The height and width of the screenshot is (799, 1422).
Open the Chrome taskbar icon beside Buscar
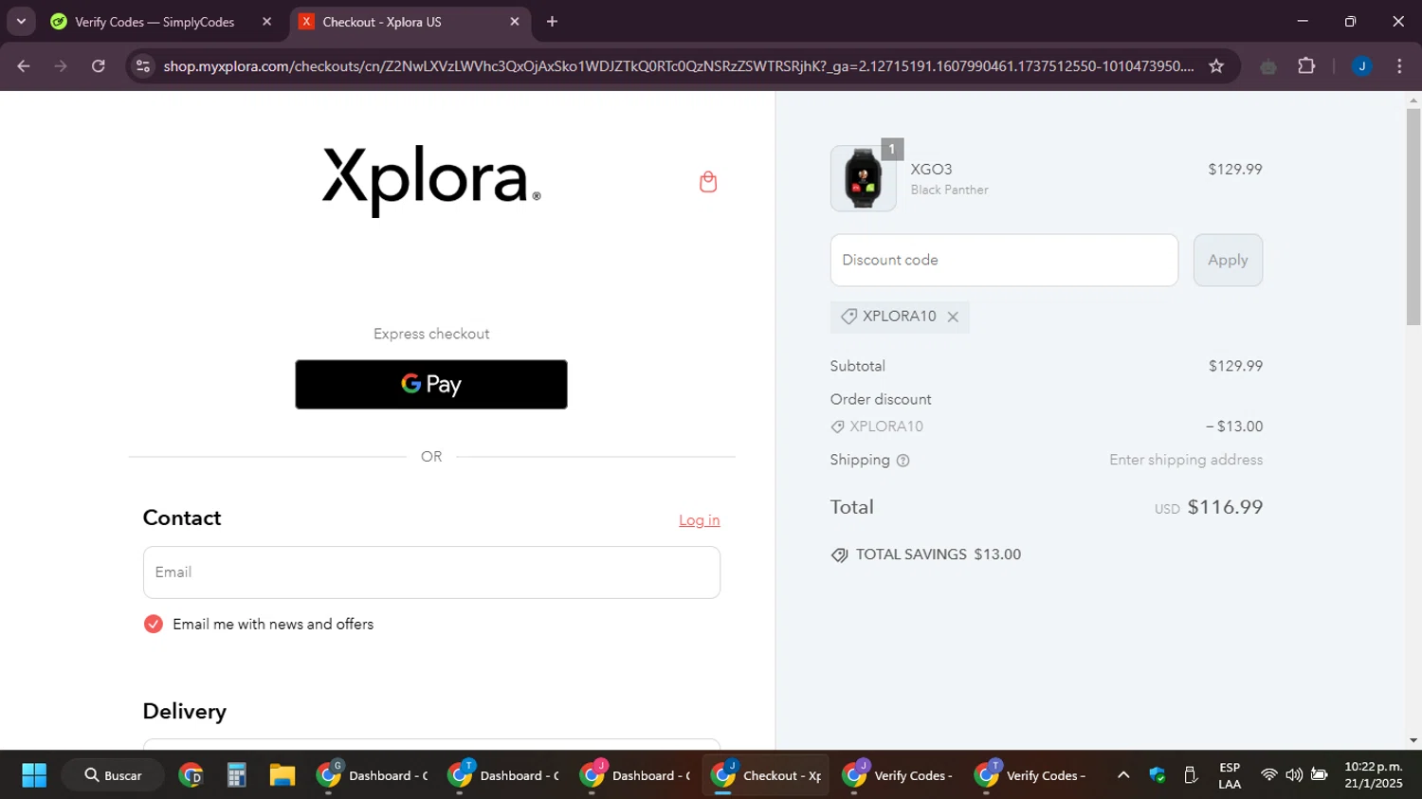(x=191, y=775)
